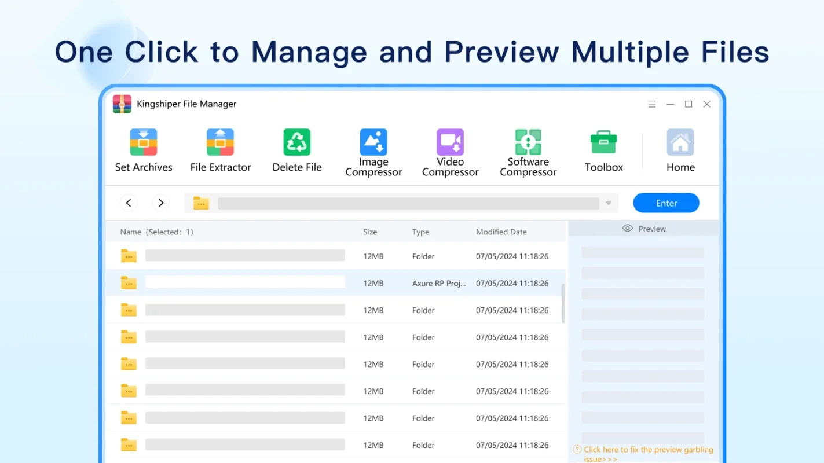Image resolution: width=824 pixels, height=463 pixels.
Task: Click the first row's folder icon
Action: click(x=129, y=256)
